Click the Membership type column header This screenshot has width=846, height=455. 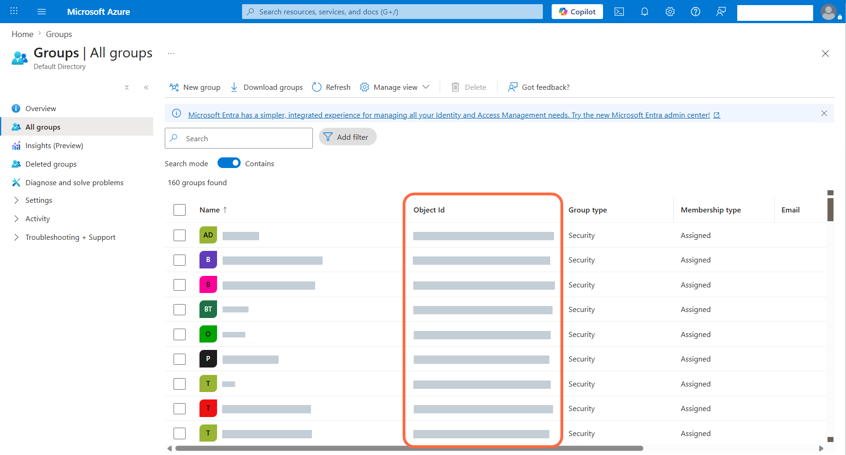tap(711, 210)
